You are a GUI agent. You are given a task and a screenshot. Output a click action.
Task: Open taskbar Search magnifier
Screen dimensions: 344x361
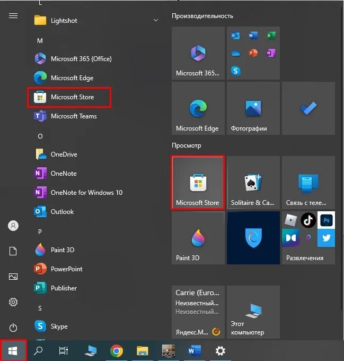pyautogui.click(x=38, y=351)
